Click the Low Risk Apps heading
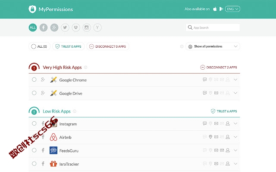This screenshot has width=276, height=172. pos(56,111)
